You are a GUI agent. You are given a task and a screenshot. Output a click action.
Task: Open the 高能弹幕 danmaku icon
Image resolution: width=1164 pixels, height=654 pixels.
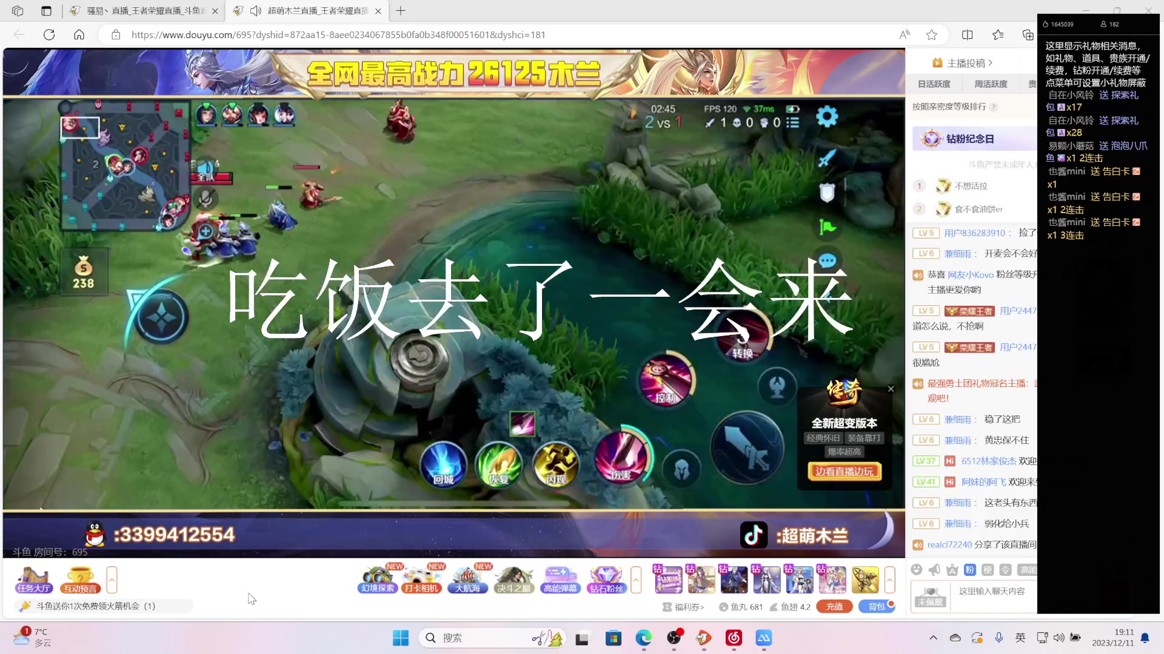click(x=560, y=580)
